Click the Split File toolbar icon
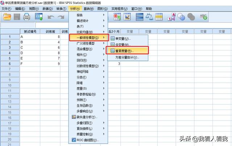The image size is (232, 146). coord(140,17)
